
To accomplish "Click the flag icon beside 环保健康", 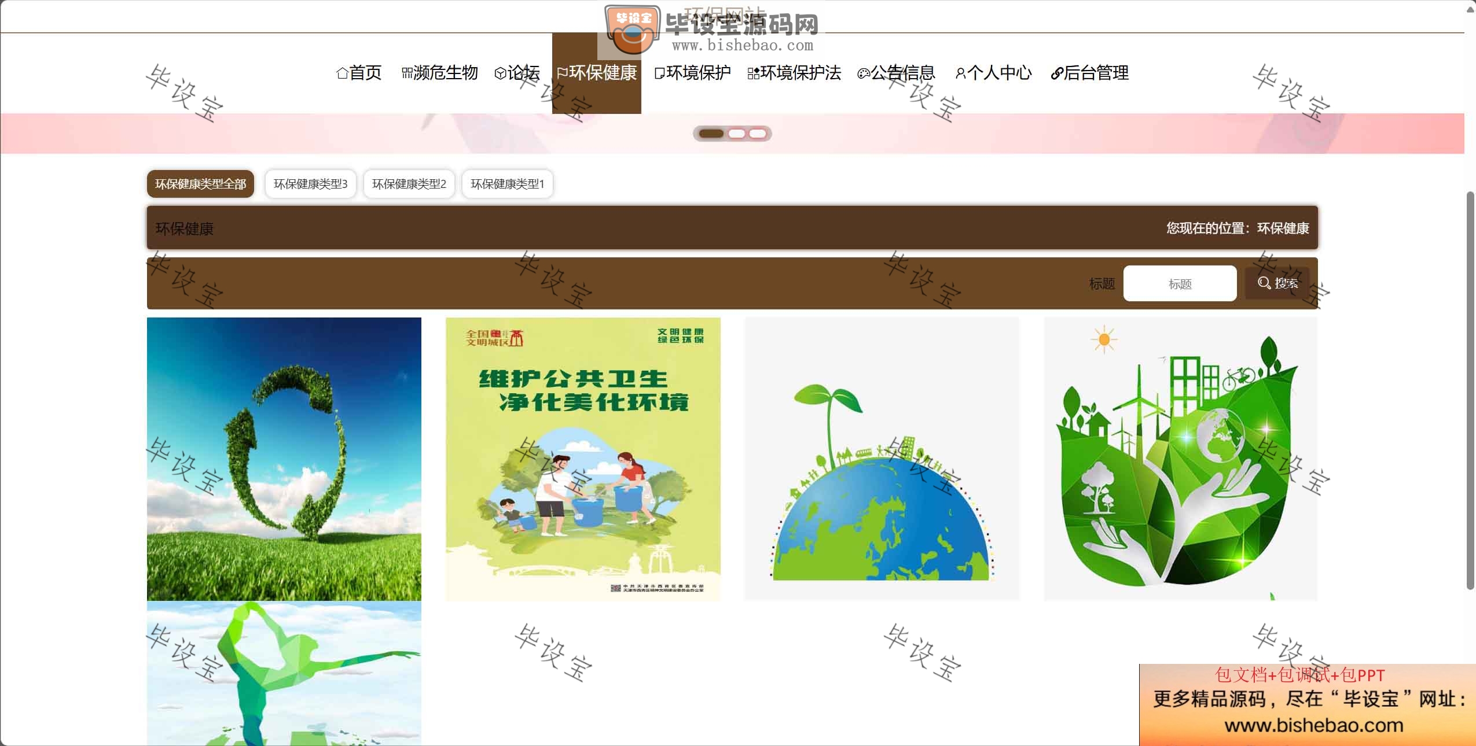I will click(562, 73).
